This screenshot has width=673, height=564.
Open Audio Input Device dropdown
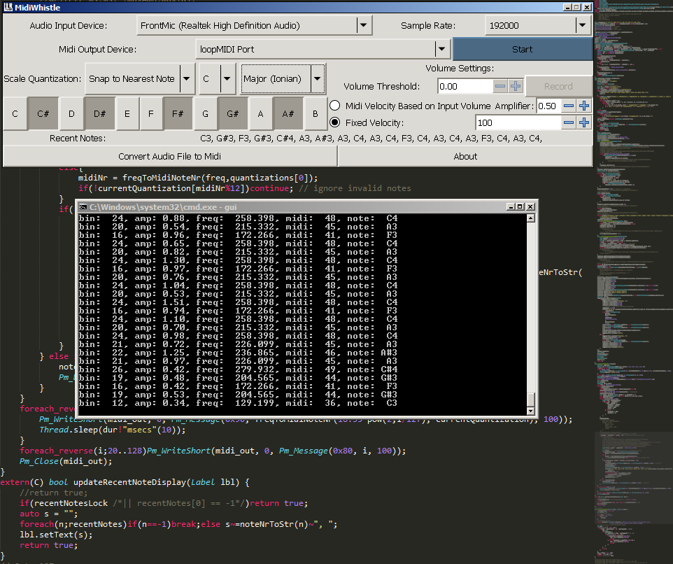pos(363,26)
